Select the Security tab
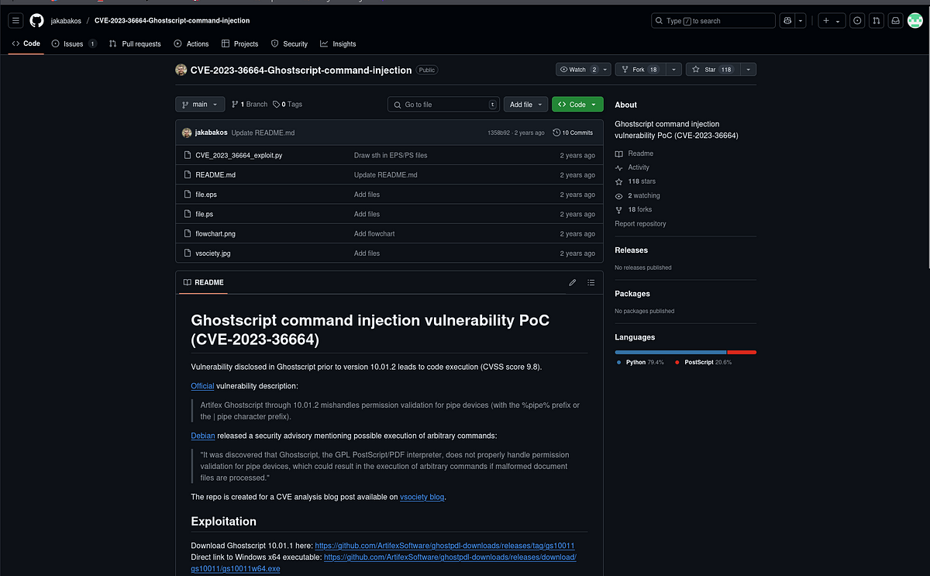The height and width of the screenshot is (576, 930). coord(288,44)
